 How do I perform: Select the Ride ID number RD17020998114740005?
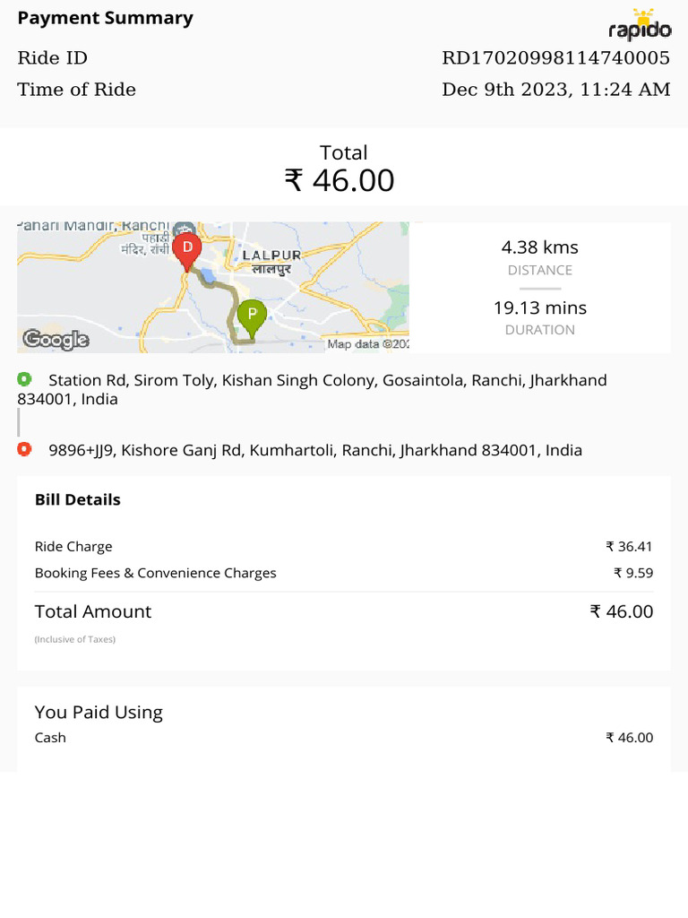pos(555,58)
